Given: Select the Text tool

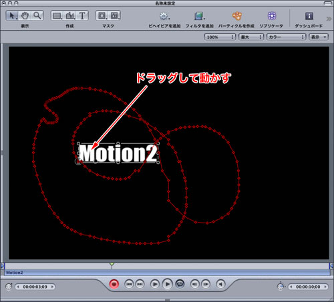Looking at the screenshot, I should click(82, 16).
